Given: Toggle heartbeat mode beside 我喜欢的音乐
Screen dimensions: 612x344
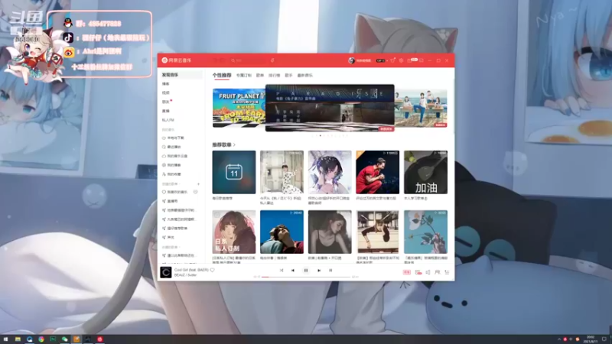Looking at the screenshot, I should coord(195,192).
